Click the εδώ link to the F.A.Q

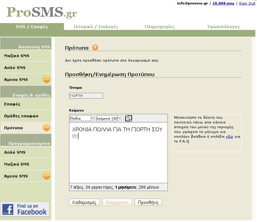(229, 137)
